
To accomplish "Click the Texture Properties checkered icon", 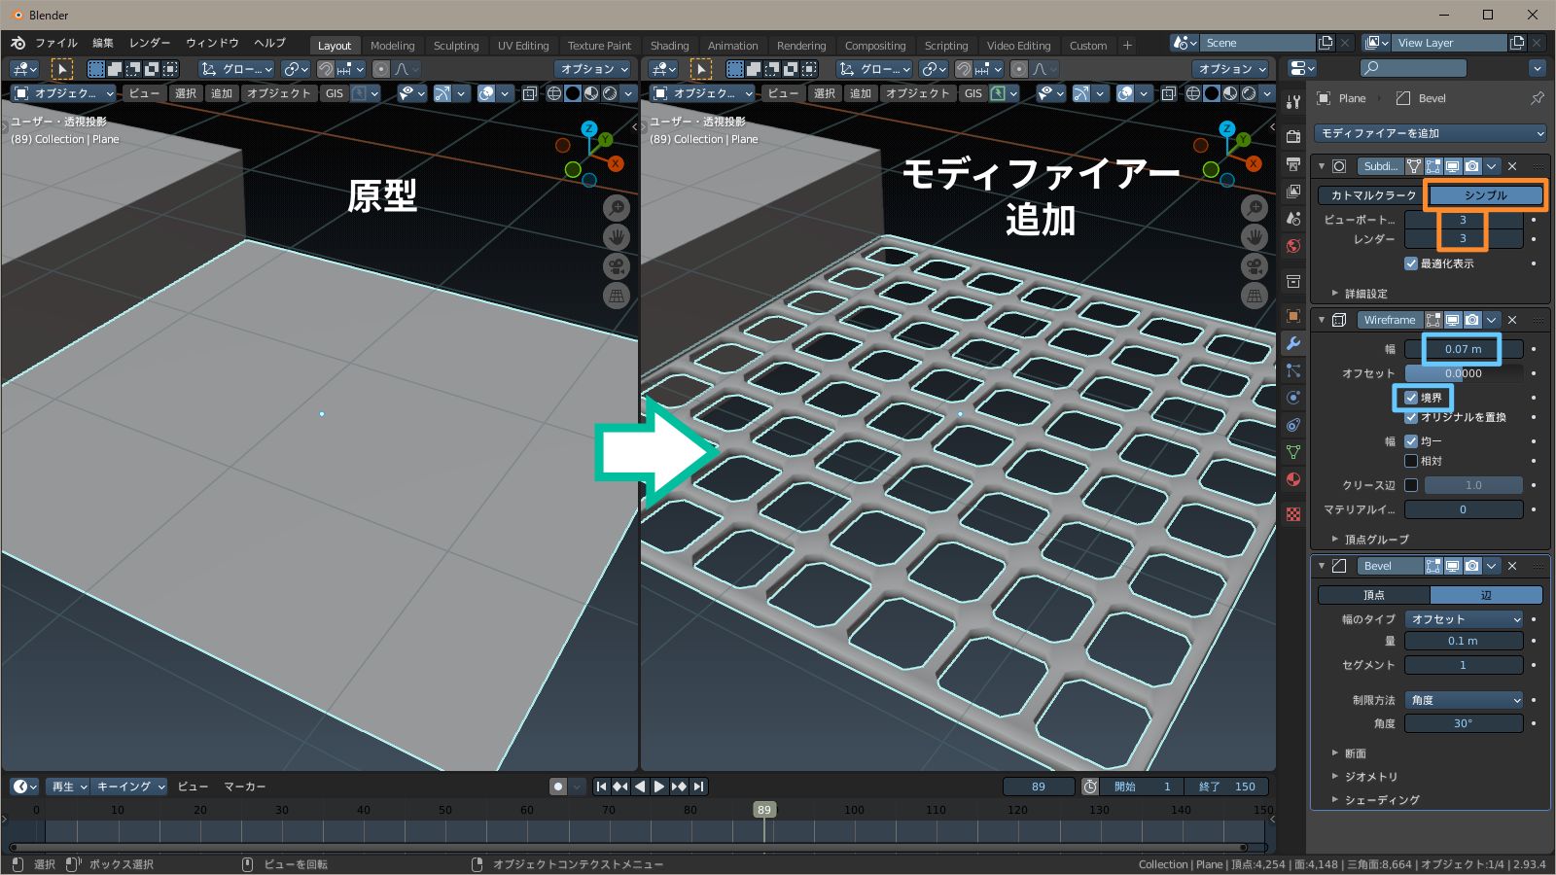I will (x=1293, y=515).
